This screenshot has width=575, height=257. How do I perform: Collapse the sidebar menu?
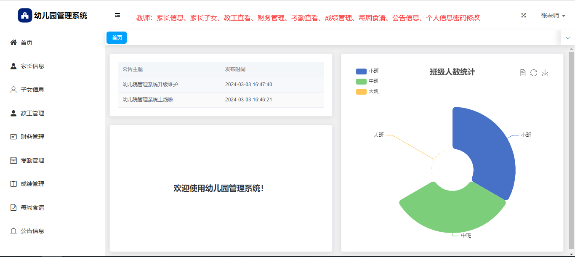[117, 15]
